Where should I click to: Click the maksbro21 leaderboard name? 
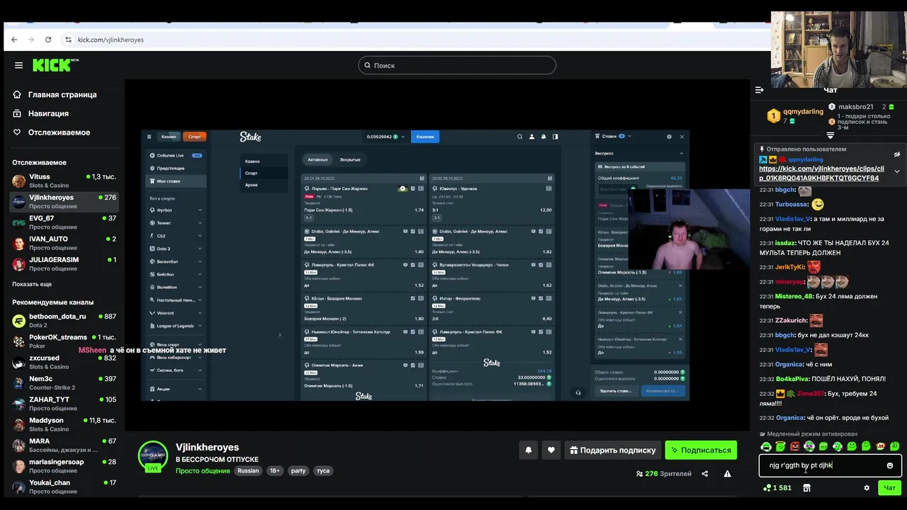click(855, 107)
